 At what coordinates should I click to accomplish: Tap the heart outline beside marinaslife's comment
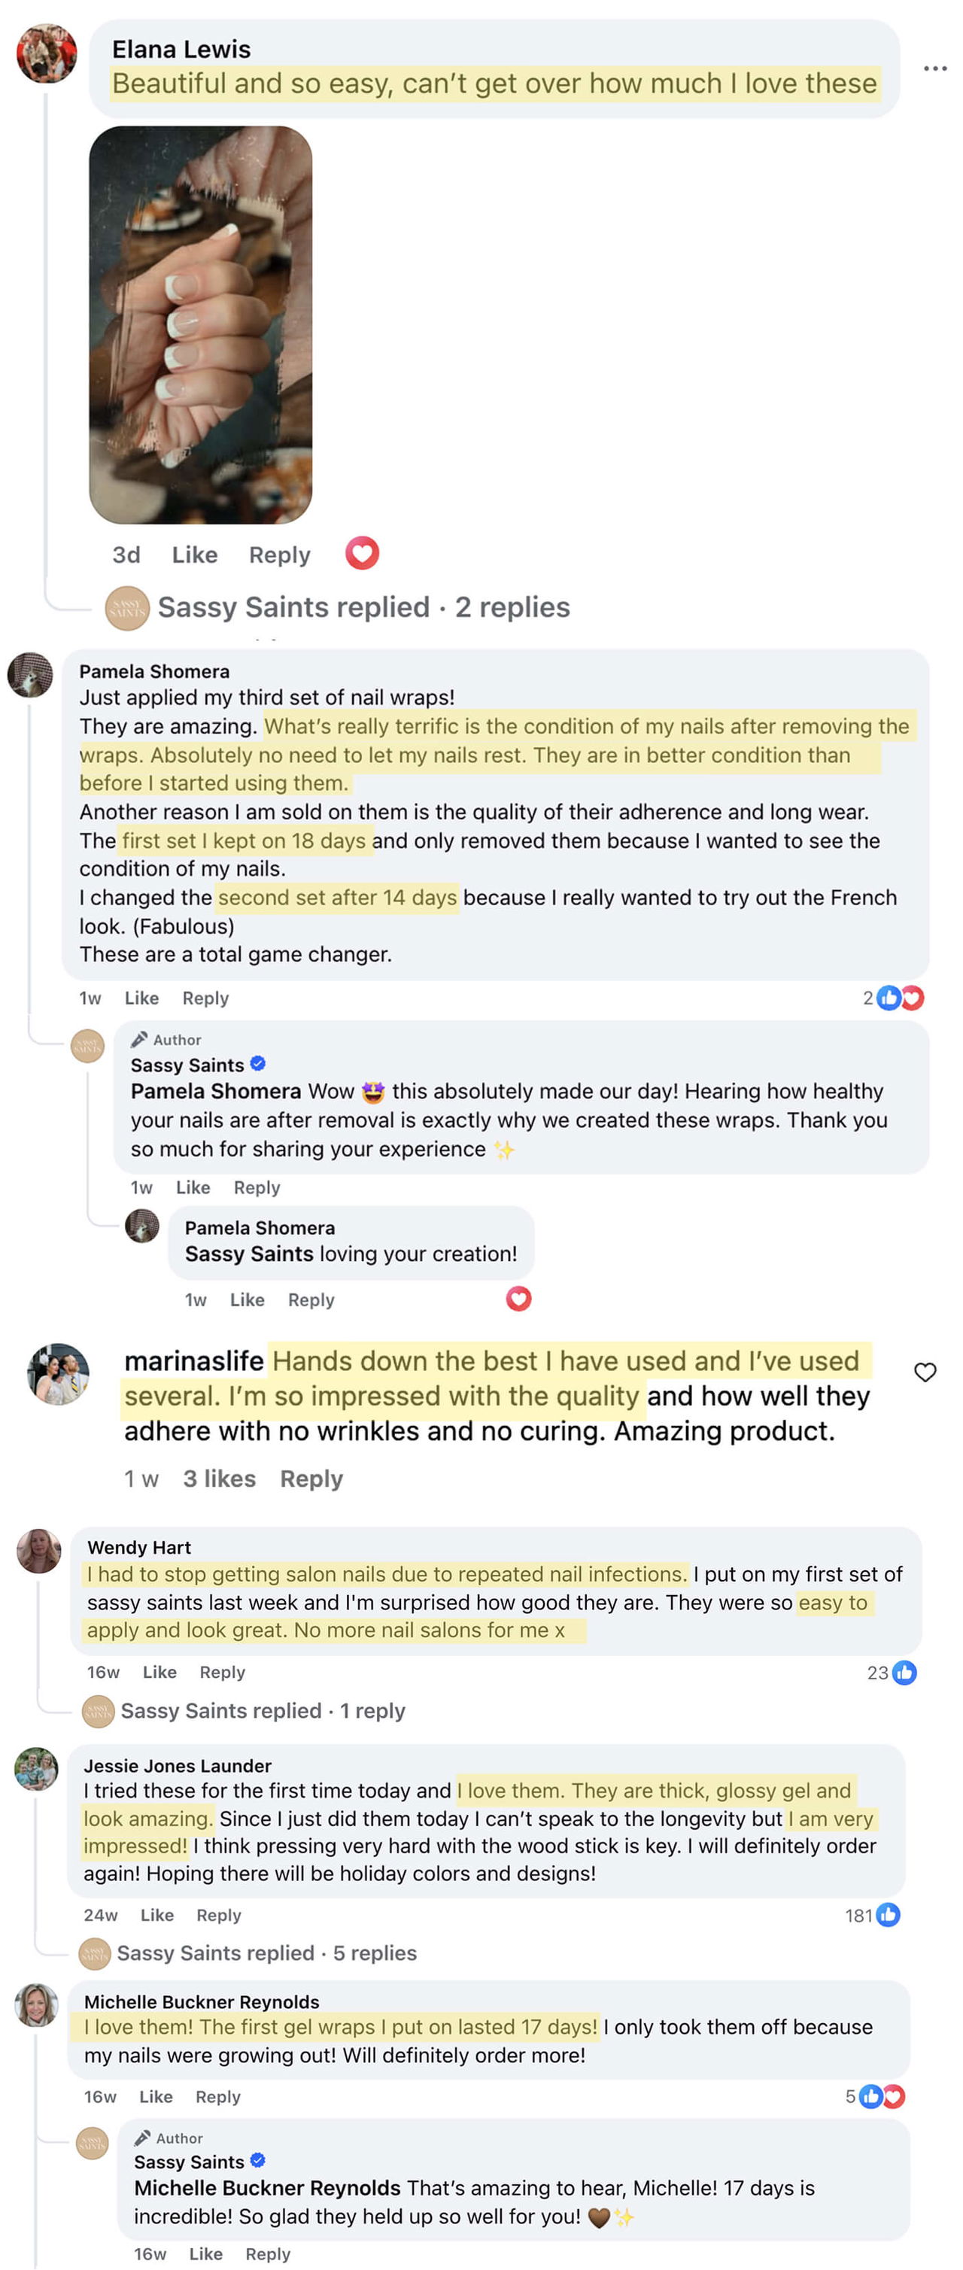pos(924,1371)
